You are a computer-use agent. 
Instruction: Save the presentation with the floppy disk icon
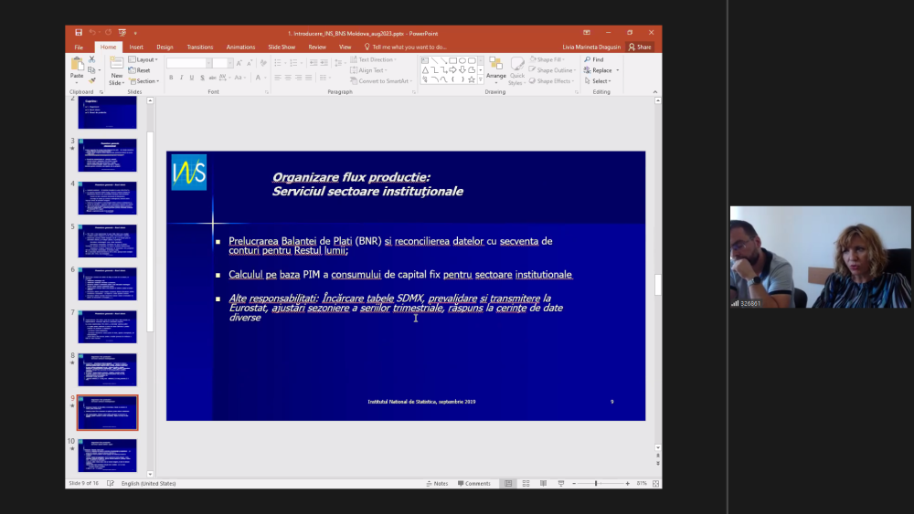79,33
